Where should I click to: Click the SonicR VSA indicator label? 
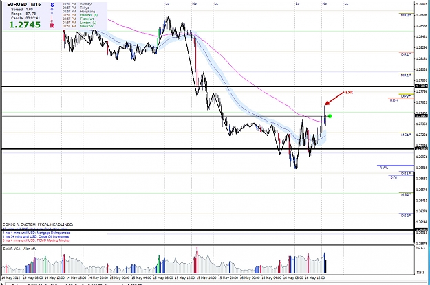[11, 249]
